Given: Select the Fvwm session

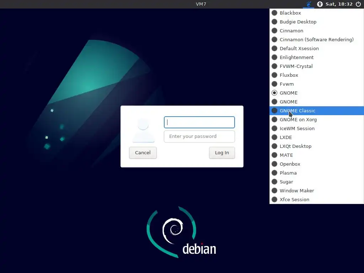Looking at the screenshot, I should pyautogui.click(x=317, y=84).
